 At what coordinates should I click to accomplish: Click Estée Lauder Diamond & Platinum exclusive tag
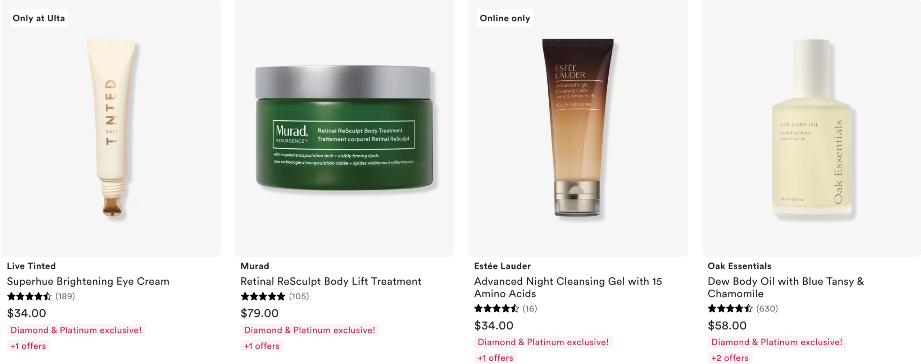543,342
